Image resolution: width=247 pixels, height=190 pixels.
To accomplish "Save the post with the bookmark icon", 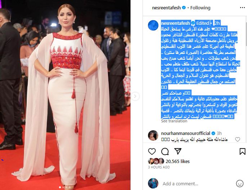I will (242, 151).
